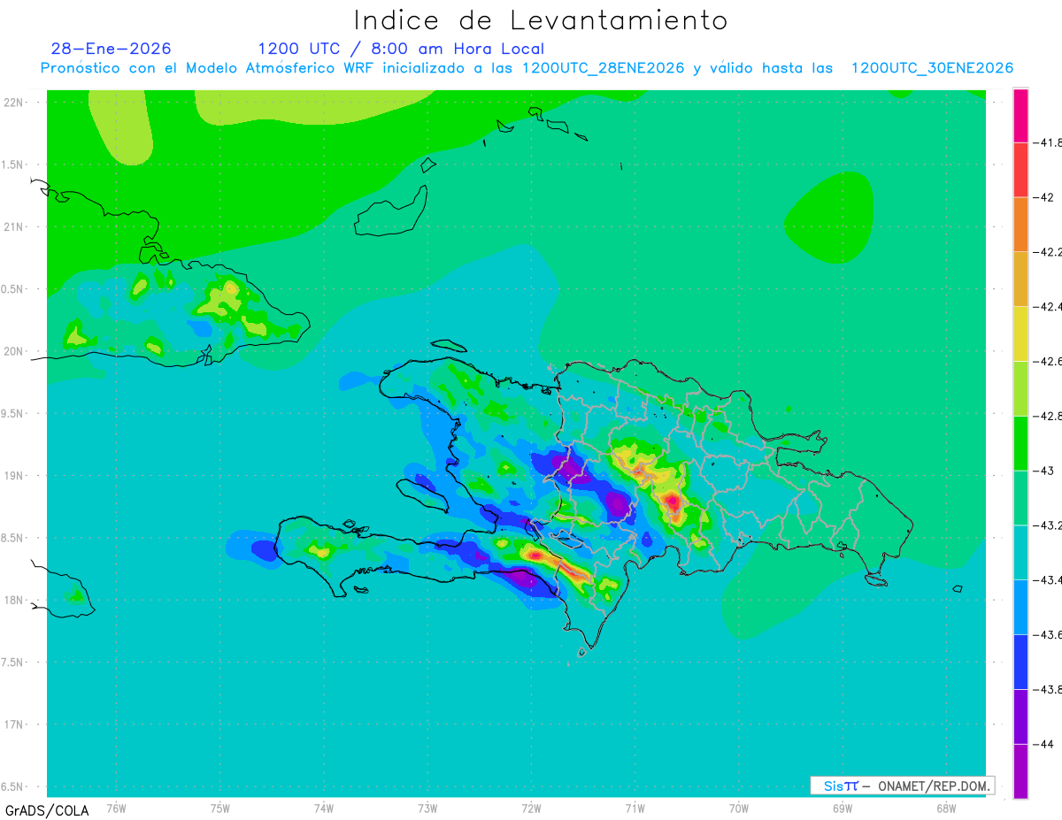Click the '73W' longitude label

point(427,809)
